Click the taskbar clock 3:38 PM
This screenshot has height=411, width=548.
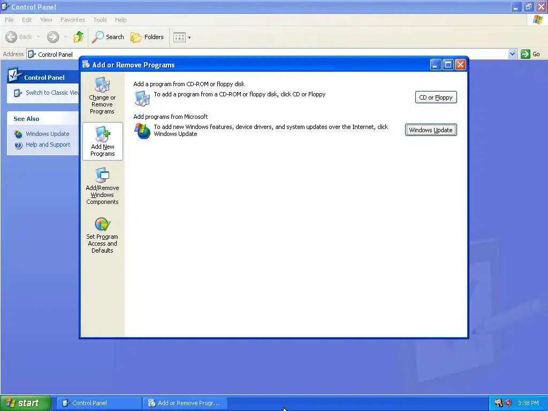coord(528,403)
